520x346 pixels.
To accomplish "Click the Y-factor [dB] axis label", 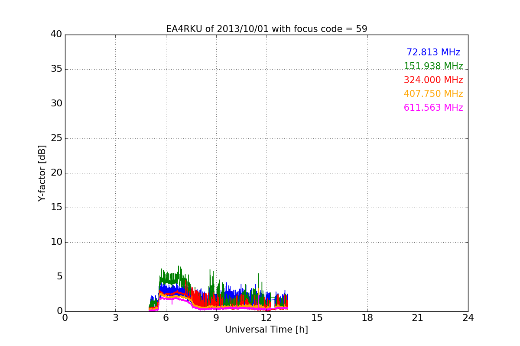I will click(x=42, y=173).
